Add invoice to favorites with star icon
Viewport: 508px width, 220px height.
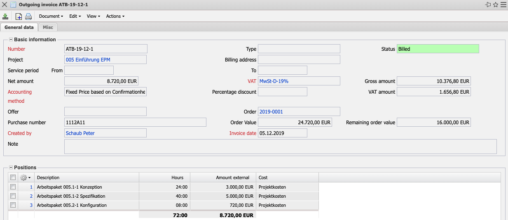tap(496, 5)
